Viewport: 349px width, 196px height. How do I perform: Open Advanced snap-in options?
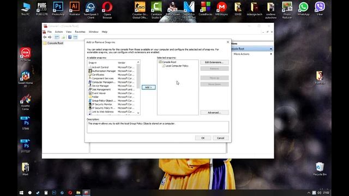(x=214, y=113)
